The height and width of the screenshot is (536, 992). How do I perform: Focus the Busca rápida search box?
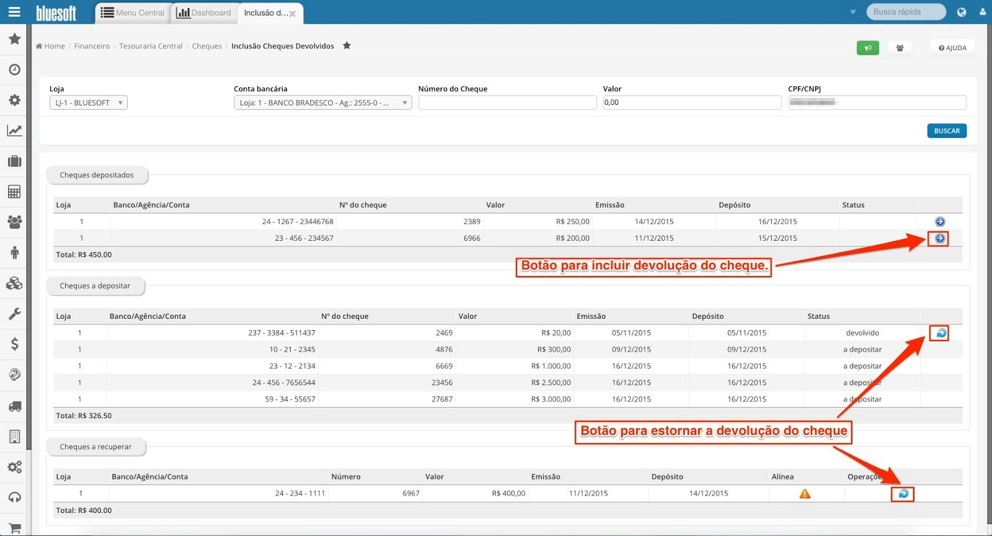point(906,12)
